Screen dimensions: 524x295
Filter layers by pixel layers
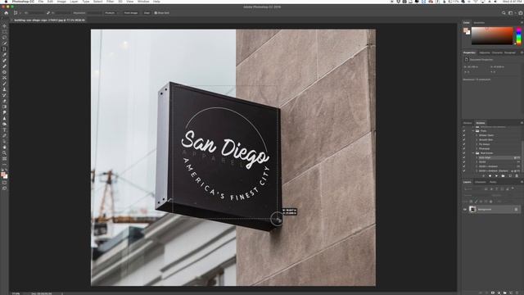tap(486, 189)
